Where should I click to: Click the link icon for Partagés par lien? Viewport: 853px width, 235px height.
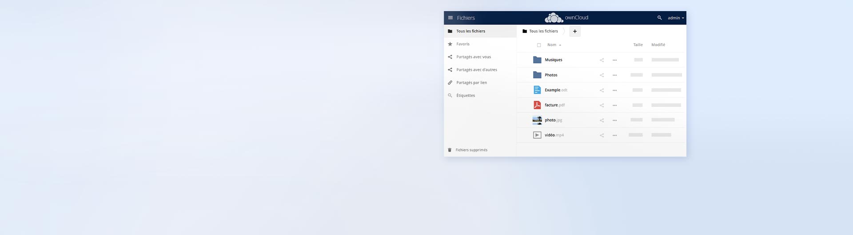click(450, 83)
